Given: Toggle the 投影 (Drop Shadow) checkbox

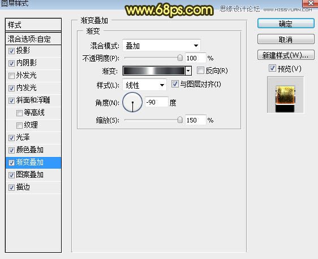Looking at the screenshot, I should [11, 51].
